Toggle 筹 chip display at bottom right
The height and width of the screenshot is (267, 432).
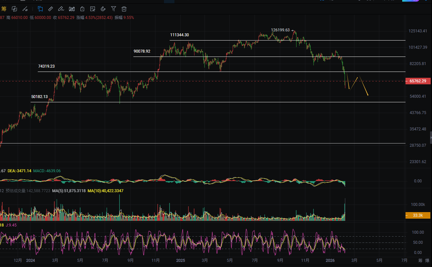(x=420, y=260)
